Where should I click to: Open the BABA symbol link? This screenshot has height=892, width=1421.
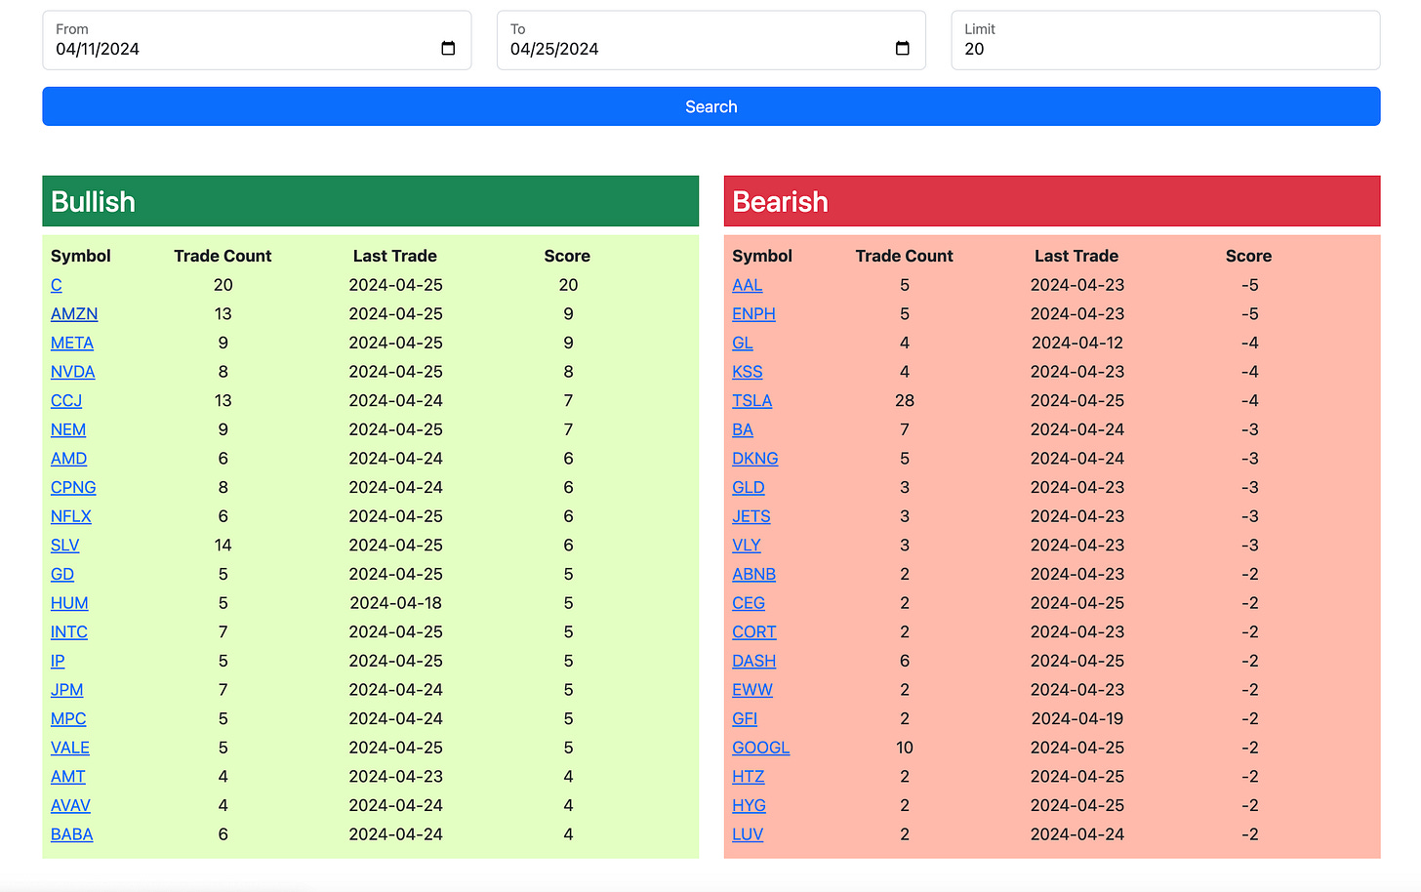[72, 834]
